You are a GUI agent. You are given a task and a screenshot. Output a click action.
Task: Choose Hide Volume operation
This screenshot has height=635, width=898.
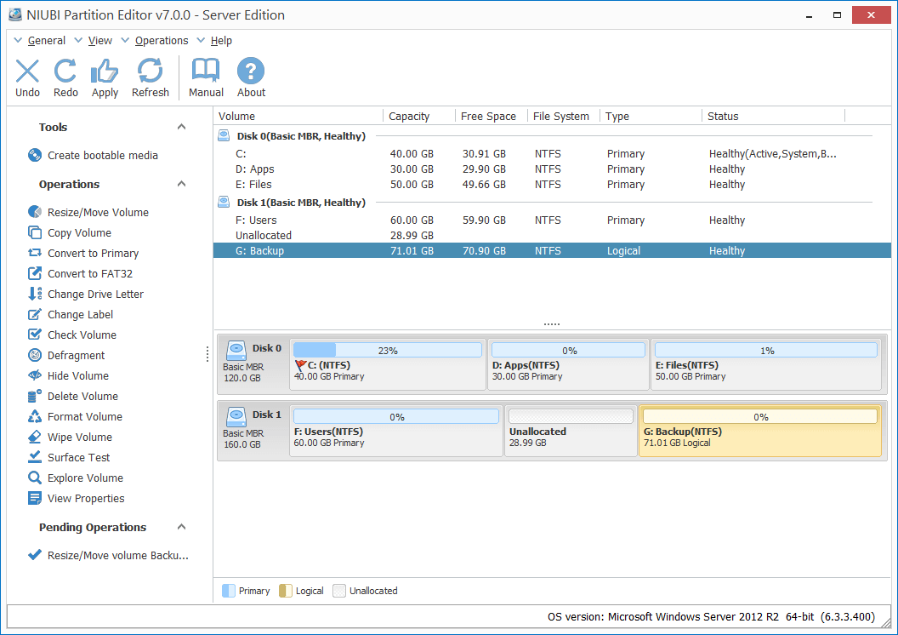pyautogui.click(x=68, y=376)
